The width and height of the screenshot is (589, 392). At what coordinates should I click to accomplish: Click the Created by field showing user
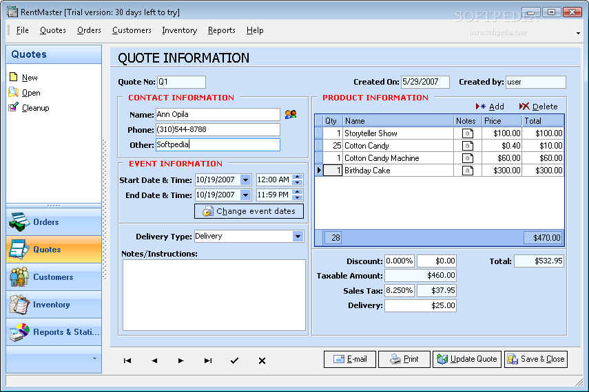[536, 82]
